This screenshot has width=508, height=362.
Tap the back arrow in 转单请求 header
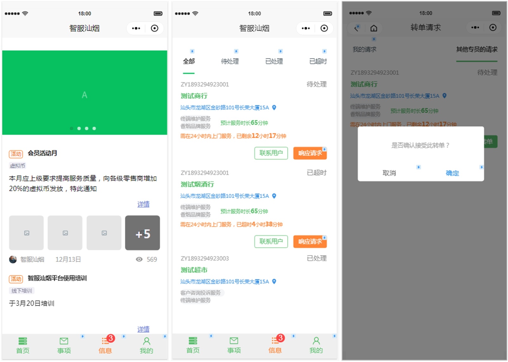point(357,28)
